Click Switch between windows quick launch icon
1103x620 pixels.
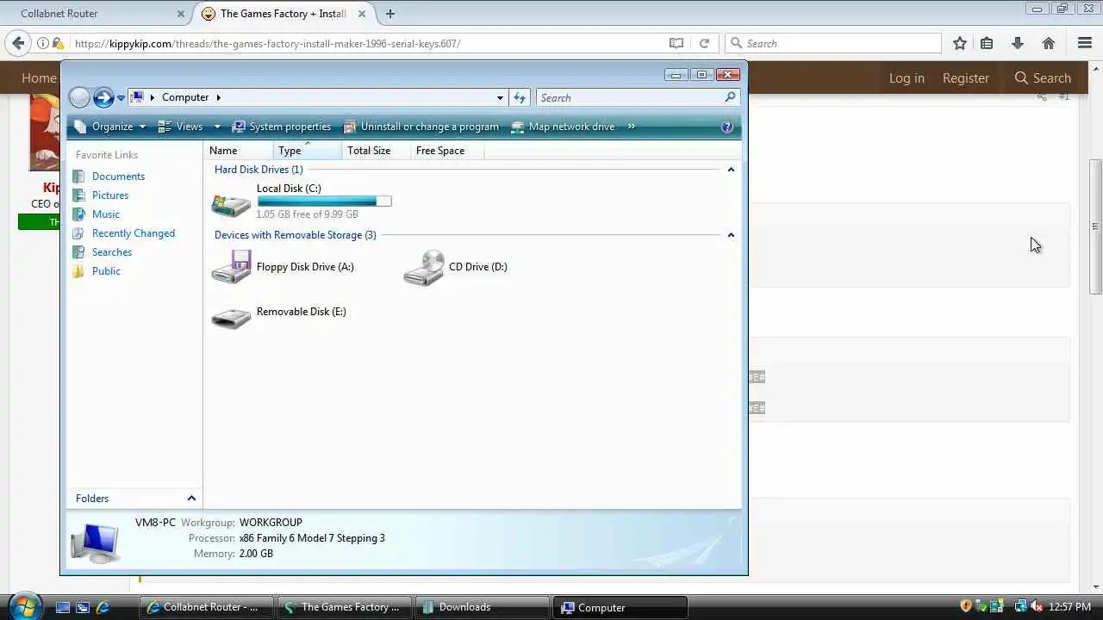coord(83,607)
